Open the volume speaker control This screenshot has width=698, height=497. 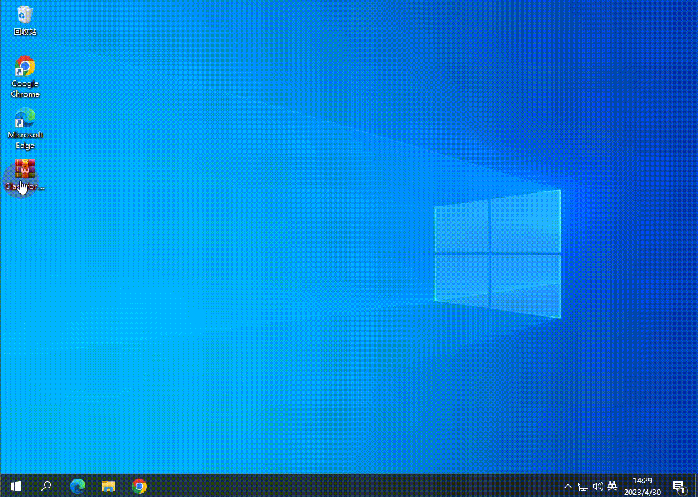[x=598, y=486]
